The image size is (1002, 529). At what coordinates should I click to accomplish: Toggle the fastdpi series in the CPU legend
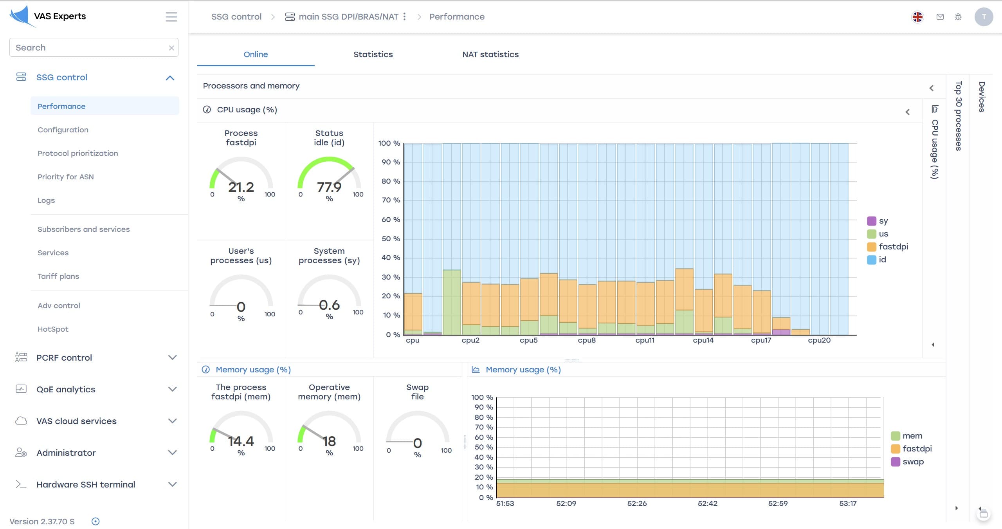(x=887, y=247)
